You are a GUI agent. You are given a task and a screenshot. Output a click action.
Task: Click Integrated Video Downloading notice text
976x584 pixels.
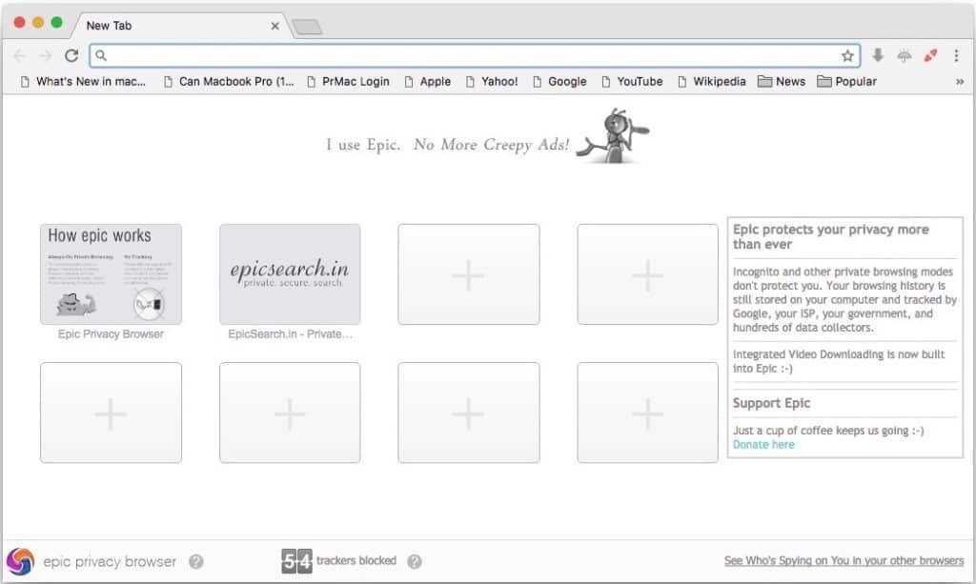tap(839, 361)
